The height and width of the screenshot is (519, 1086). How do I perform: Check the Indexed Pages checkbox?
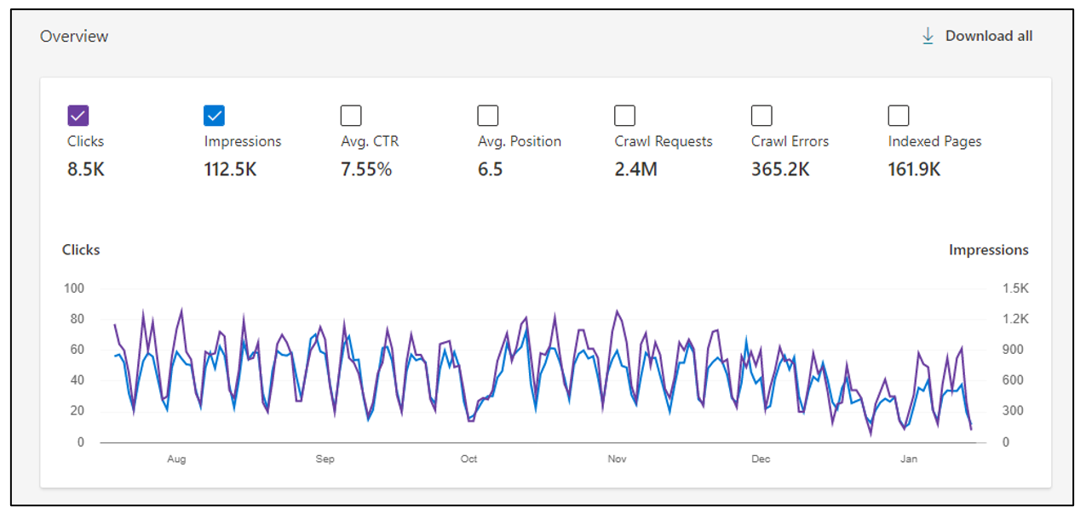click(899, 116)
